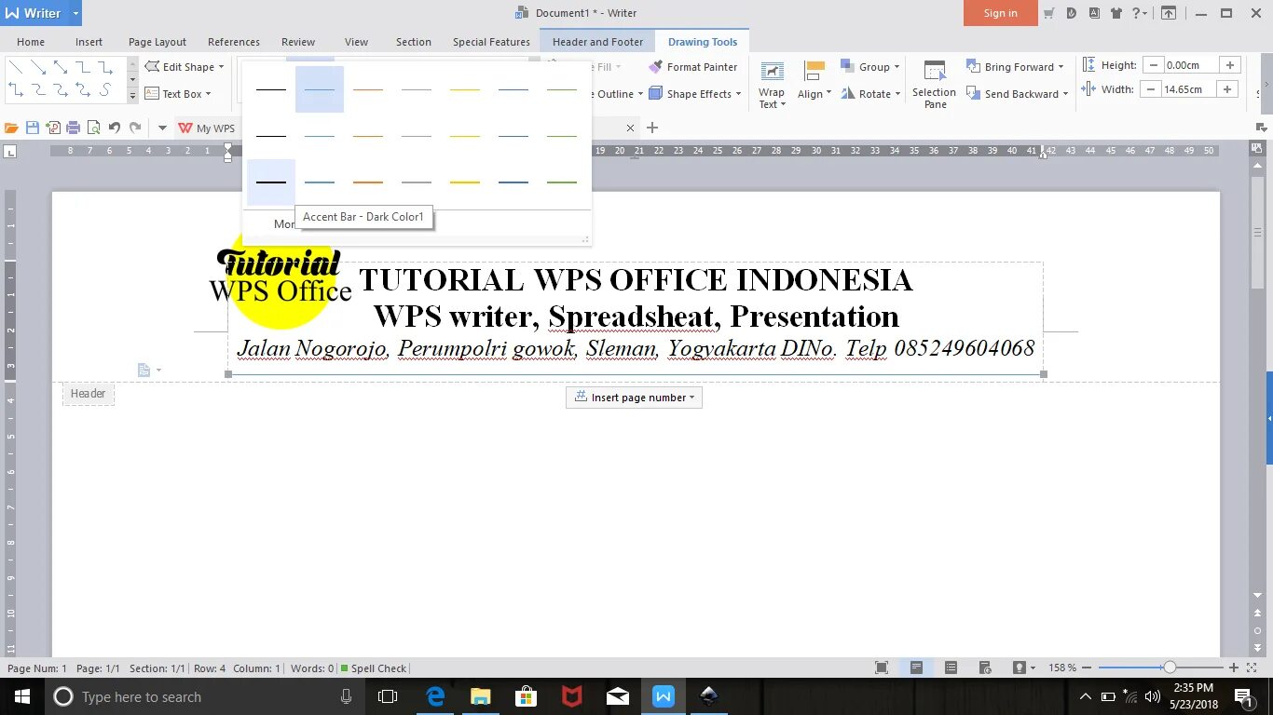
Task: Open the Page Layout tab
Action: point(157,42)
